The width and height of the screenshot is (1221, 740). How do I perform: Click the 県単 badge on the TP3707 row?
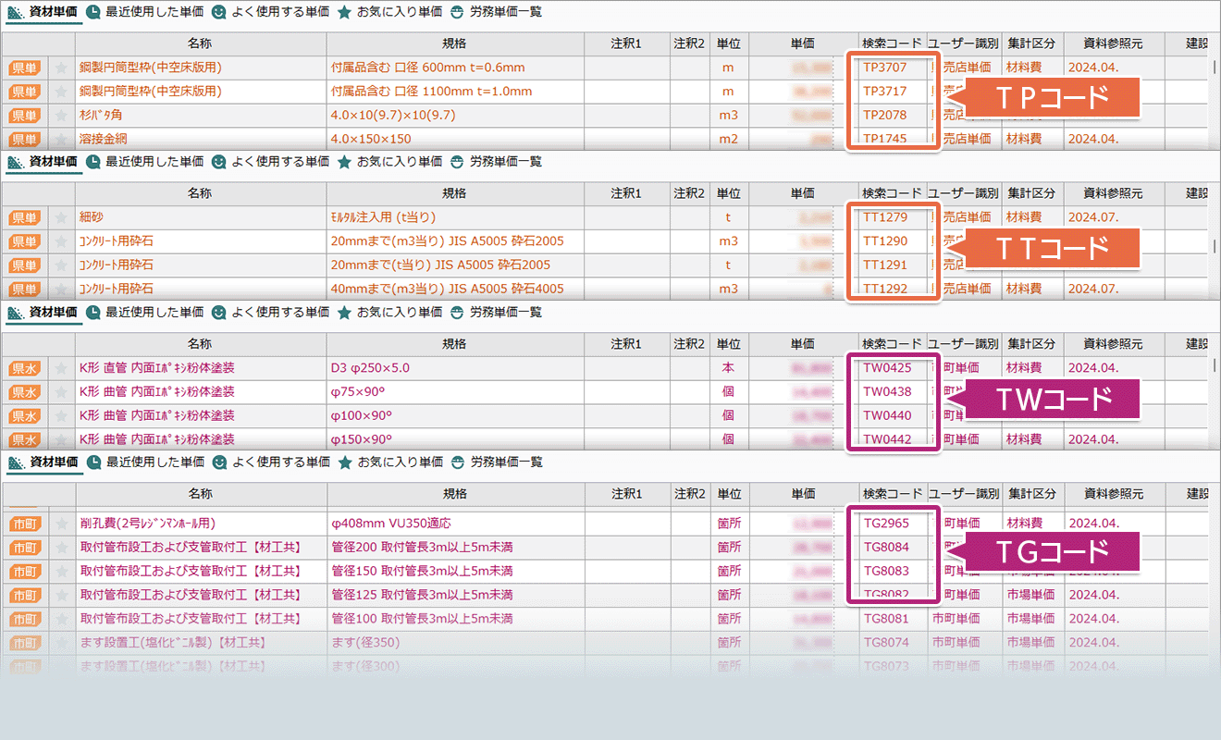pos(24,68)
